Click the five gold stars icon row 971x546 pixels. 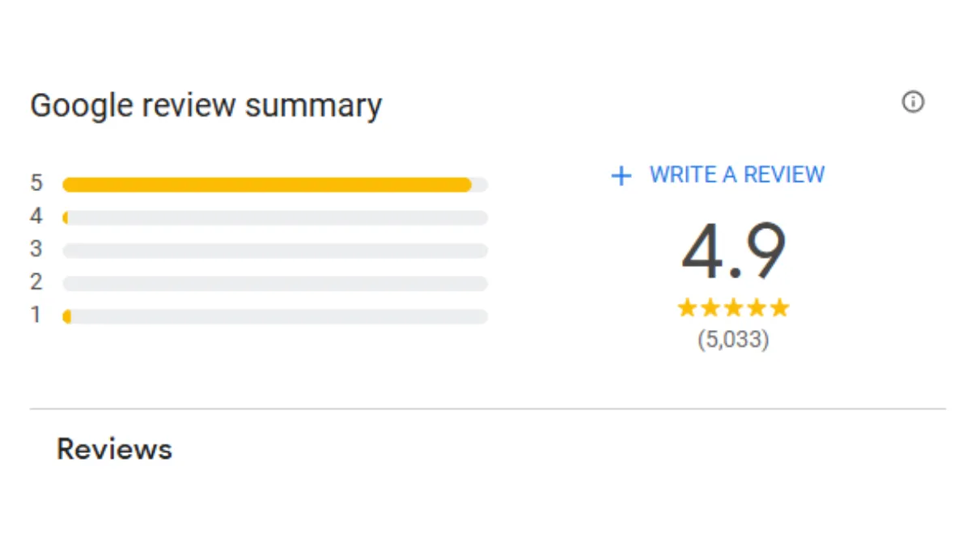point(733,307)
